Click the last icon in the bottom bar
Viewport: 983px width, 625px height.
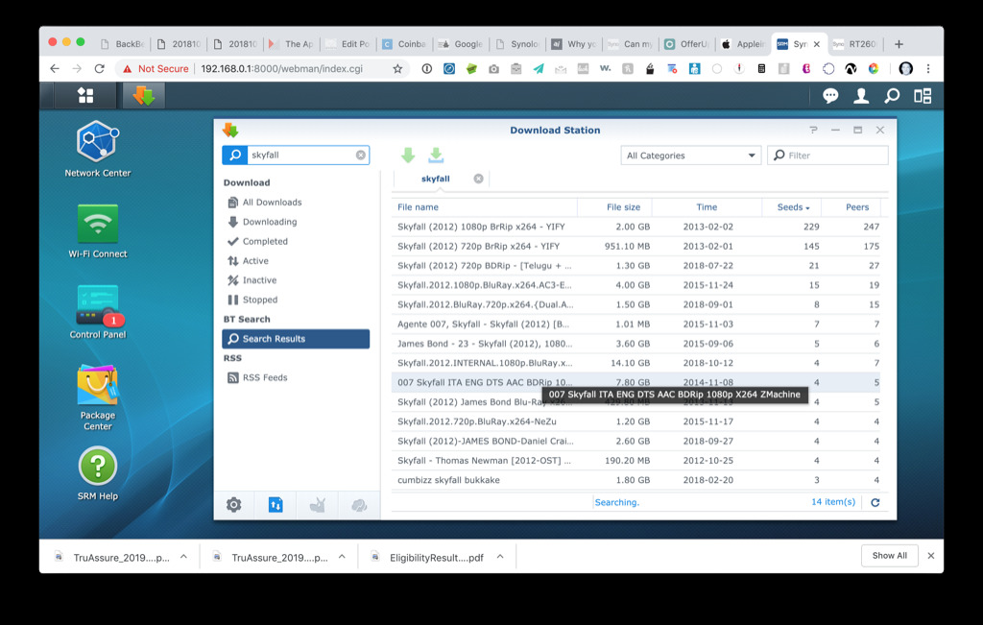pyautogui.click(x=359, y=505)
